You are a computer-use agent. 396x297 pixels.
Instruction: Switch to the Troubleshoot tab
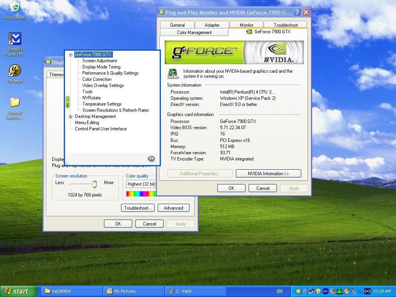[286, 25]
